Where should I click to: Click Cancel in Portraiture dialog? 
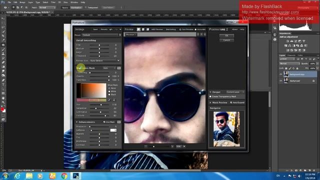point(226,40)
